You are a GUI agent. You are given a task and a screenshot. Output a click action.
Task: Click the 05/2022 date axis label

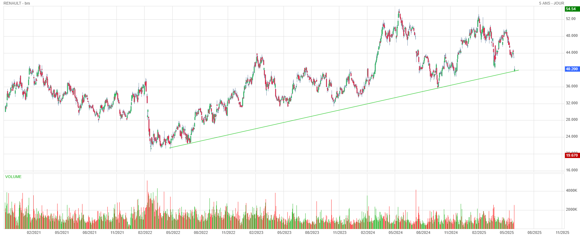point(173,232)
